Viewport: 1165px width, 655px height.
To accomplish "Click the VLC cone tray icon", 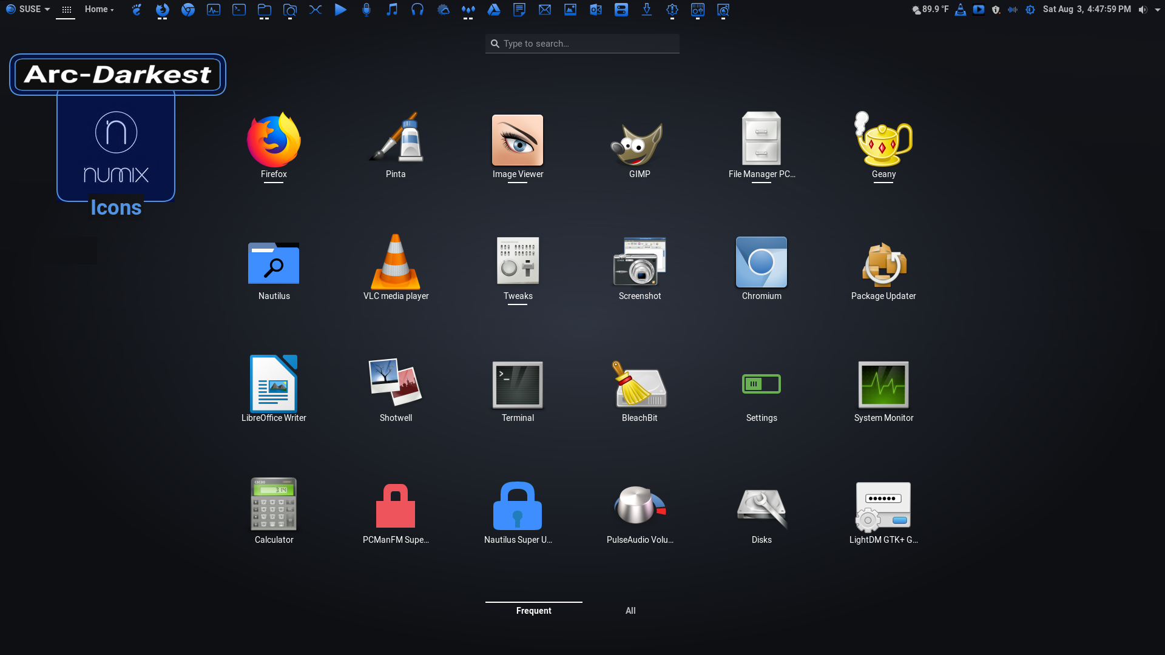I will tap(961, 10).
